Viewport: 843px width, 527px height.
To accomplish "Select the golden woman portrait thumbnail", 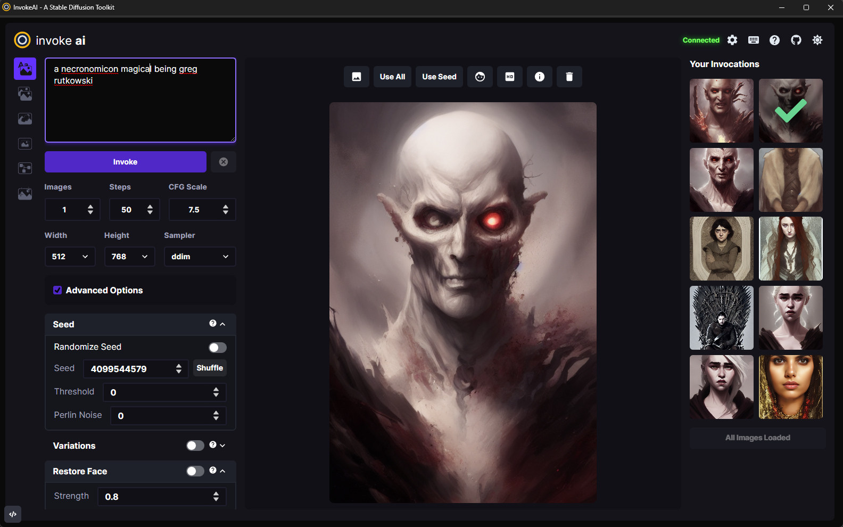I will click(x=790, y=387).
